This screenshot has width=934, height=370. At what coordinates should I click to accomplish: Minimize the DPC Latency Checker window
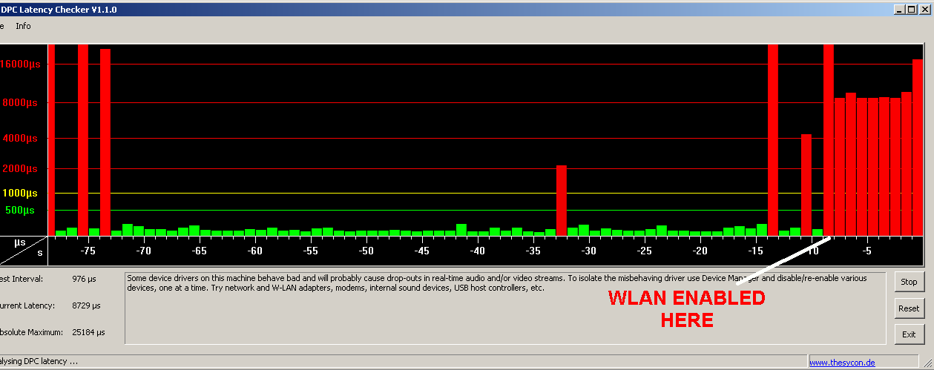[x=900, y=10]
